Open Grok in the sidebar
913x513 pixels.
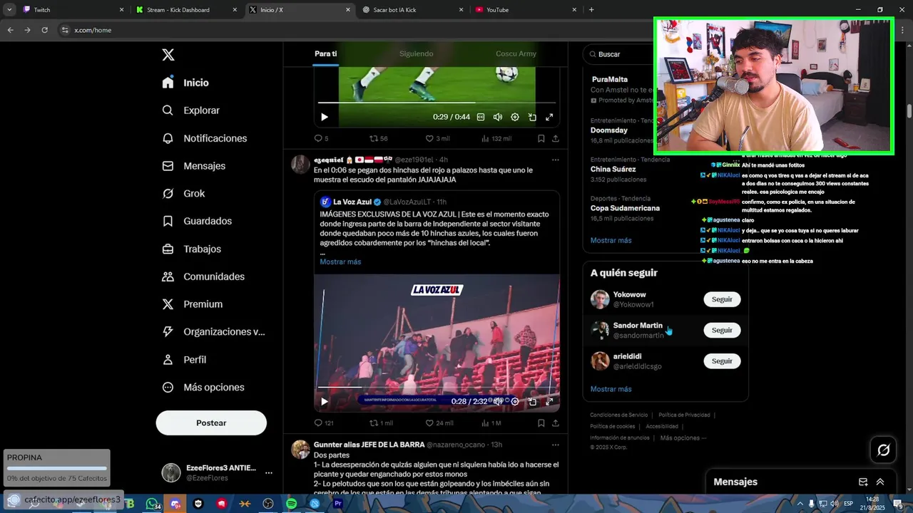(183, 194)
